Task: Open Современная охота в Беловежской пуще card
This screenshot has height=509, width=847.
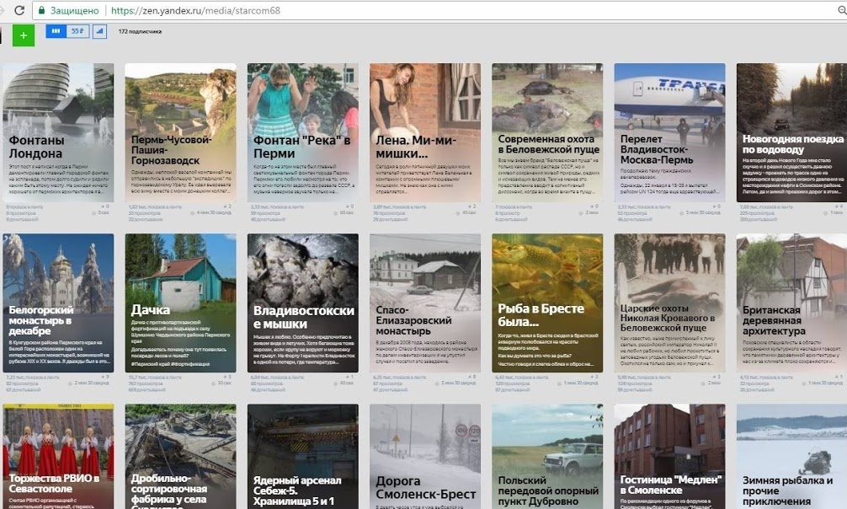Action: (547, 132)
